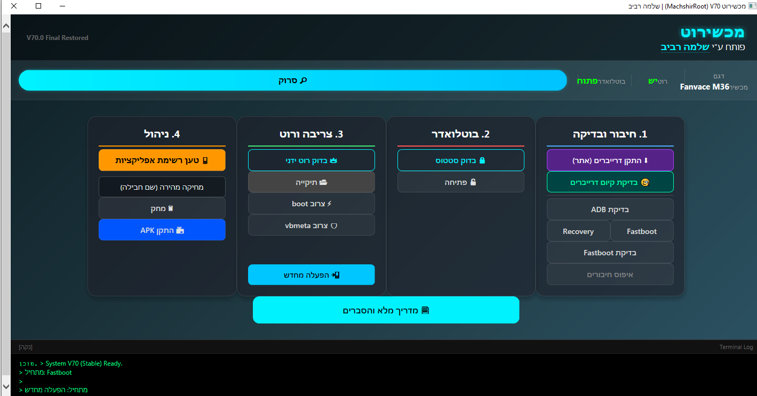Run the Fastboot check (בדיקת Fastboot)
The height and width of the screenshot is (396, 757).
pos(610,253)
